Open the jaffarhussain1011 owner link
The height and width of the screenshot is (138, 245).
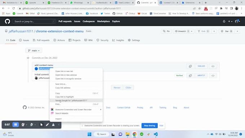point(21,31)
